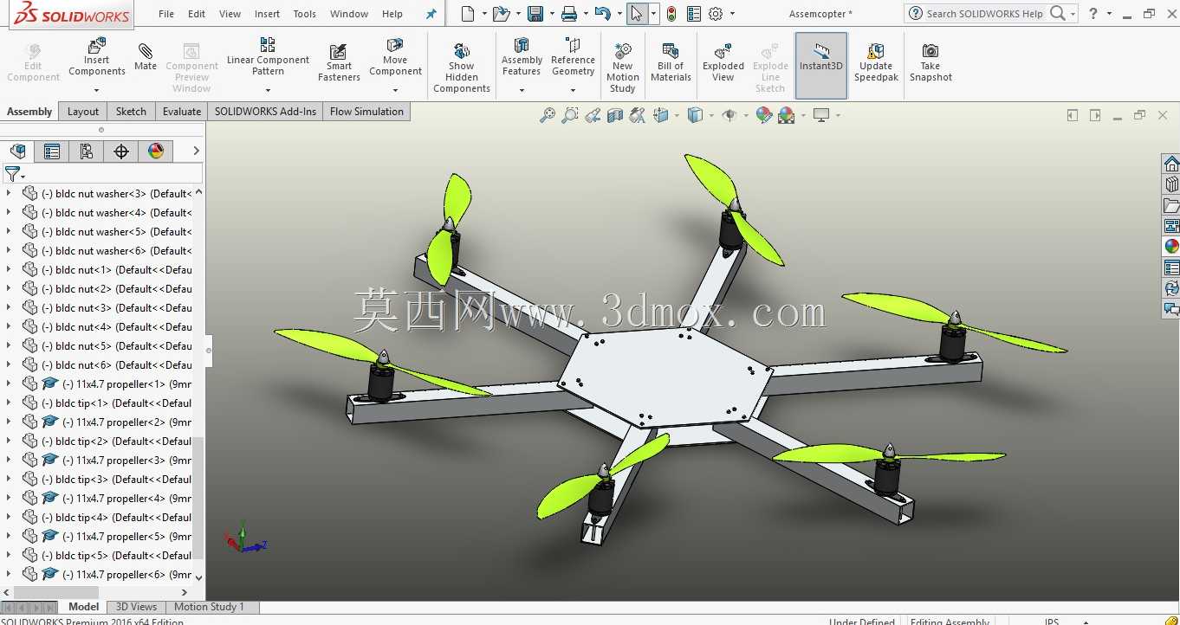Open the ConfigurationManager tab
The height and width of the screenshot is (625, 1180).
(87, 151)
